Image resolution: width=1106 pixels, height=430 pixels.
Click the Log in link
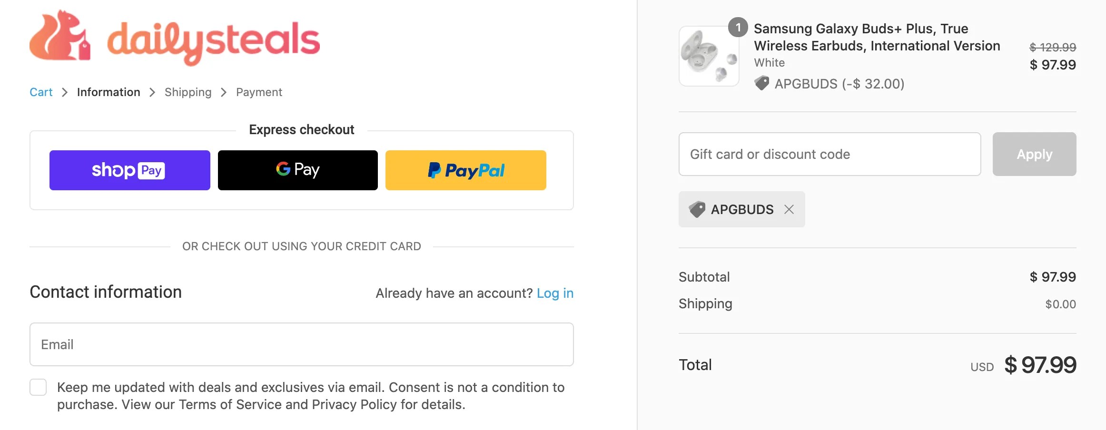[x=555, y=293]
